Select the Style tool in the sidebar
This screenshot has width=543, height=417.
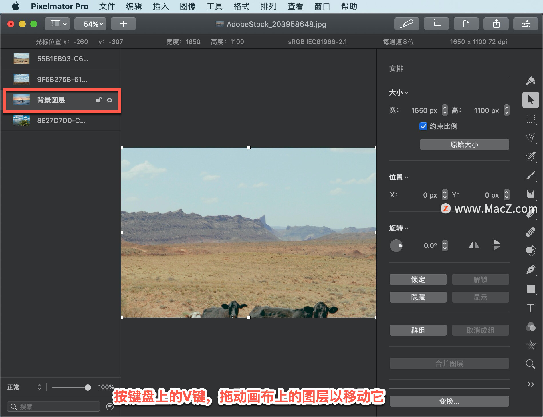[x=530, y=81]
